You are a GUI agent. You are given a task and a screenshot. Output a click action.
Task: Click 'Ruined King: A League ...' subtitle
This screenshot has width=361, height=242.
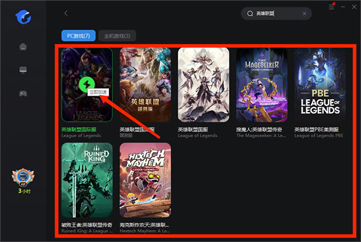coord(87,231)
